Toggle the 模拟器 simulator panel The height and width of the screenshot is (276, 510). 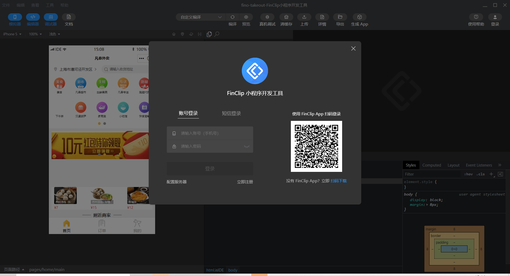(x=15, y=17)
